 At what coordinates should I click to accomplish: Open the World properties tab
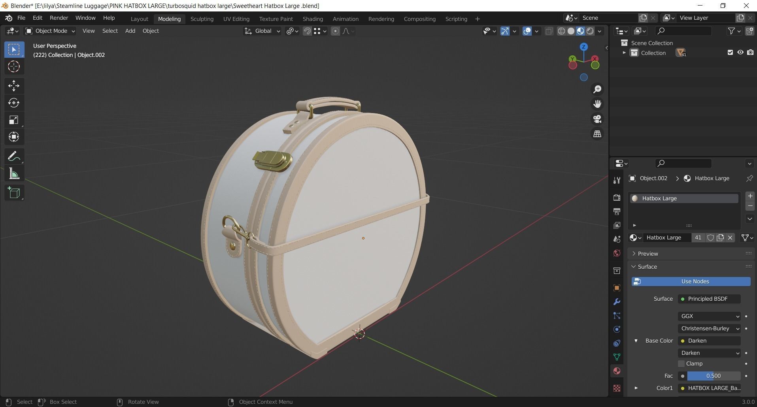[617, 253]
